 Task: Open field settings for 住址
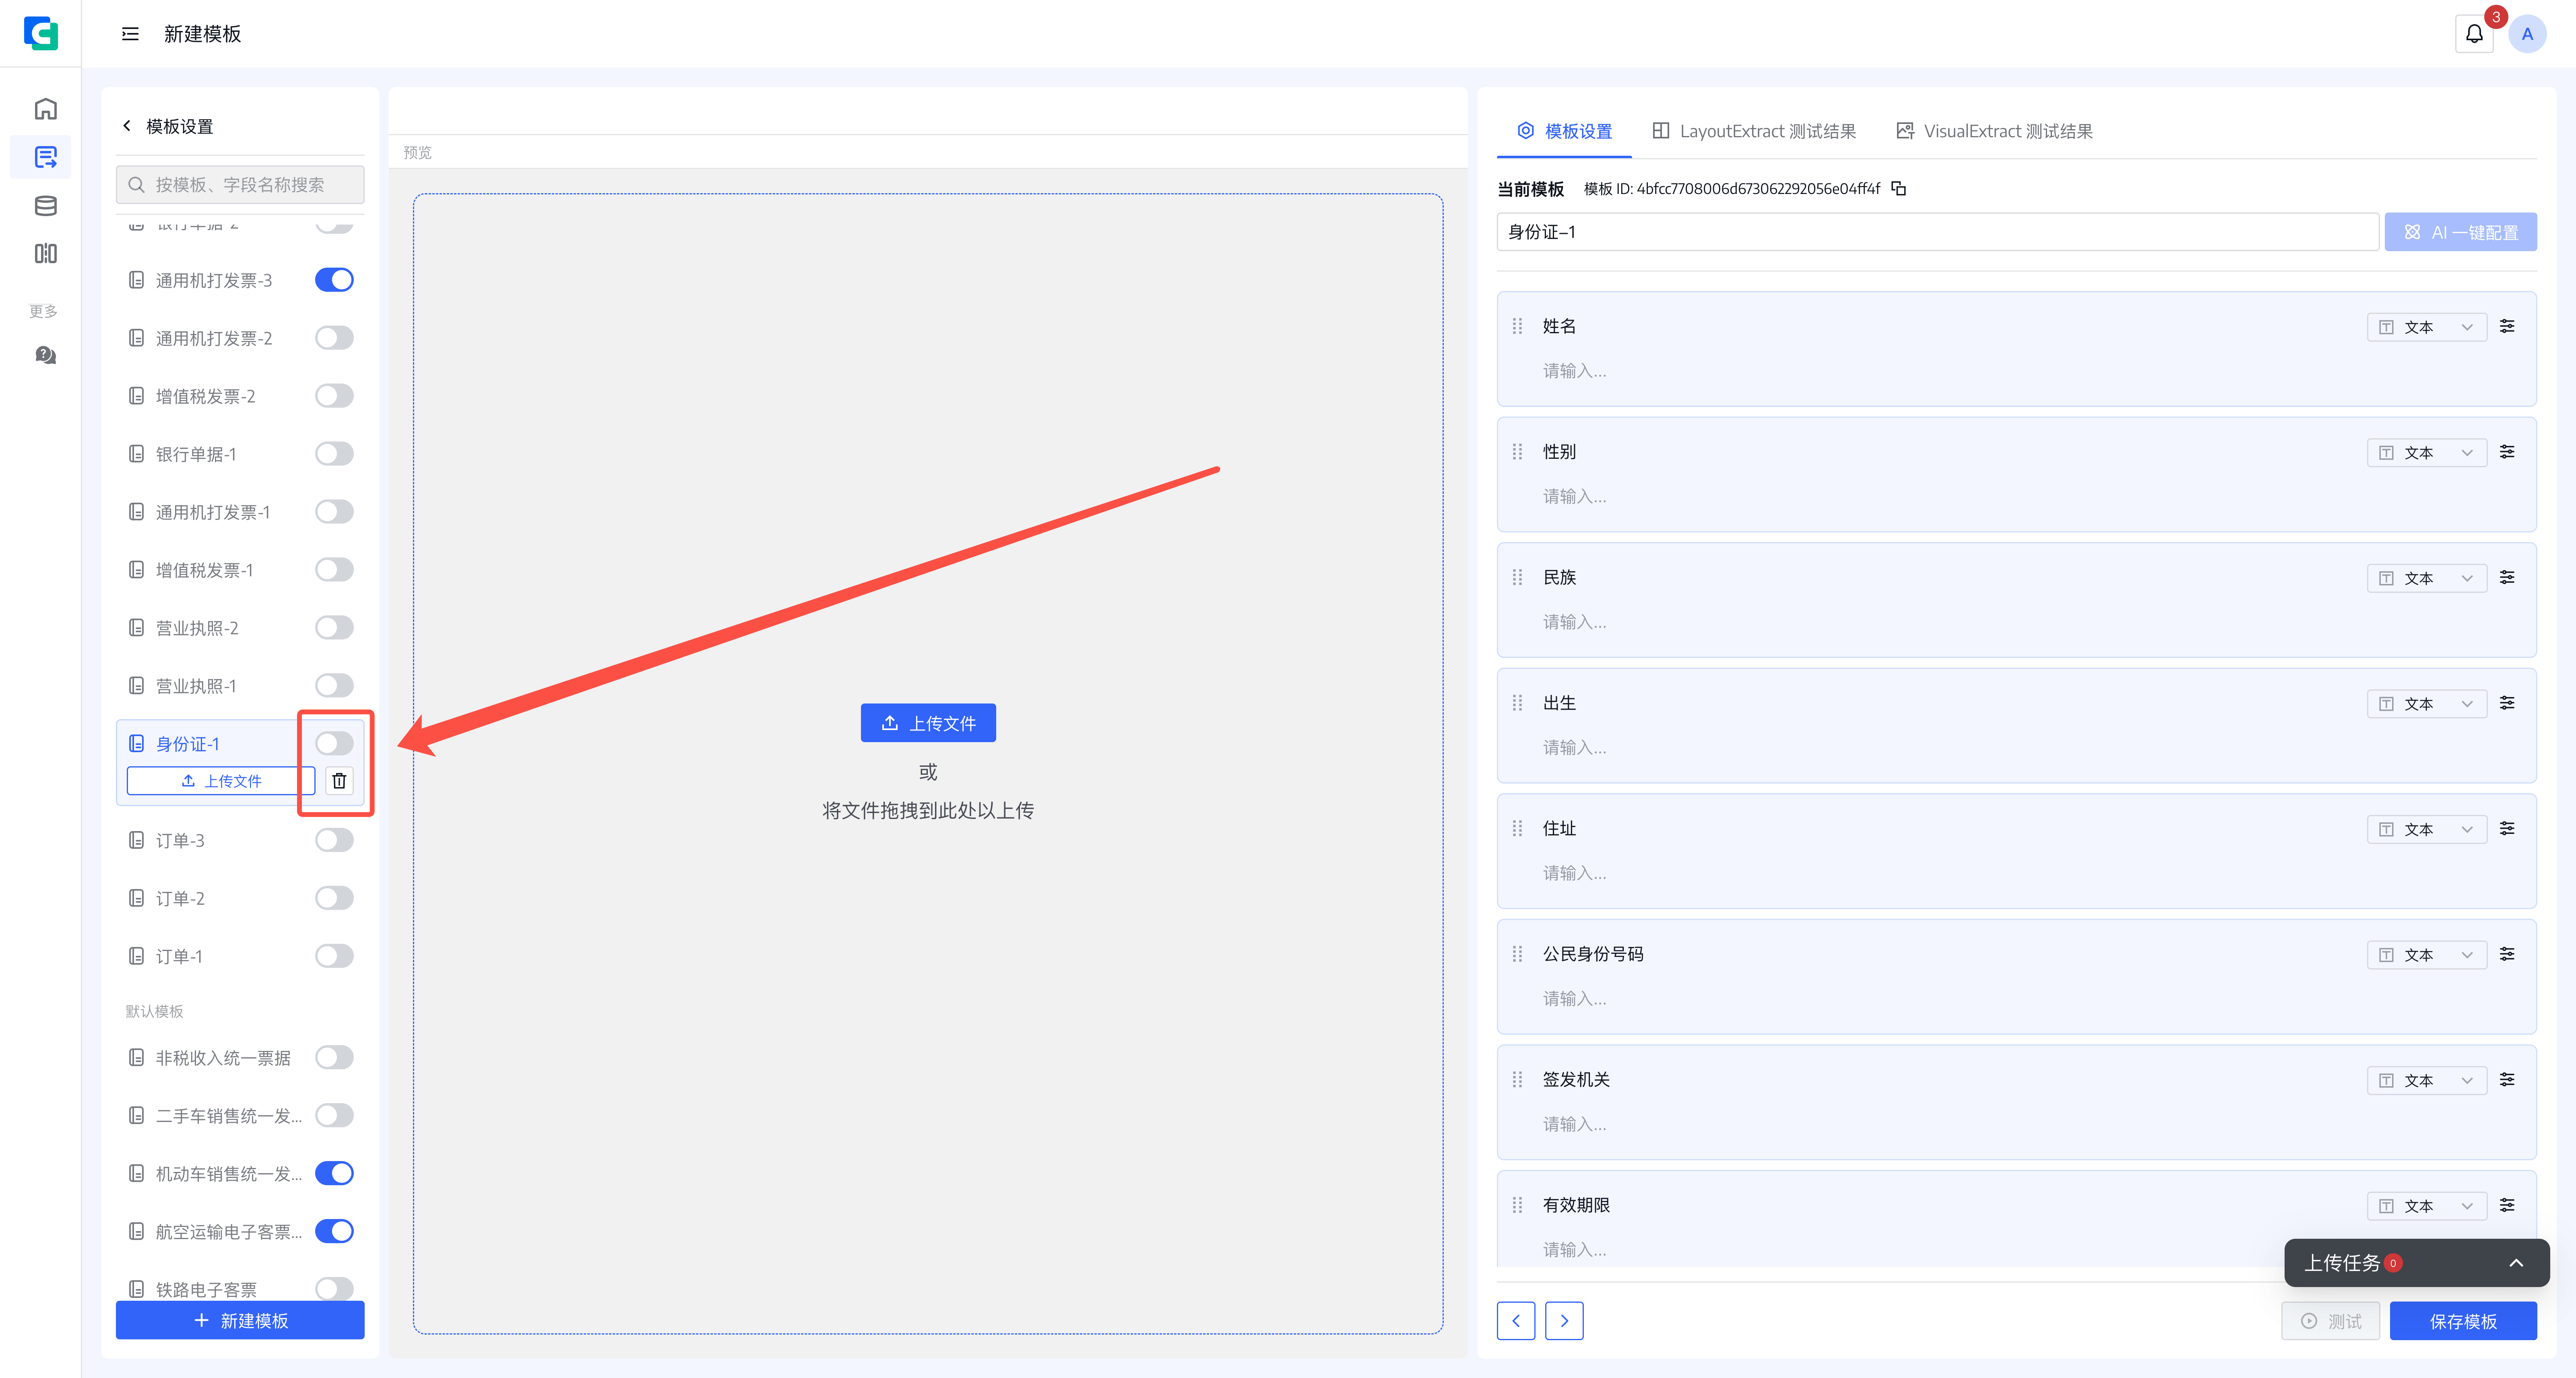point(2507,828)
